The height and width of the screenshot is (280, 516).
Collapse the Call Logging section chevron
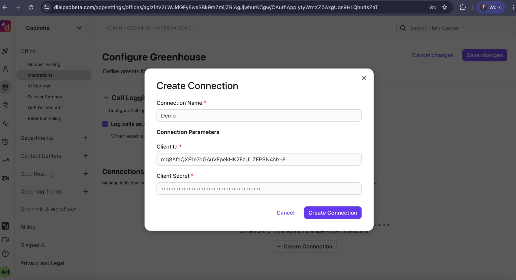tap(106, 98)
